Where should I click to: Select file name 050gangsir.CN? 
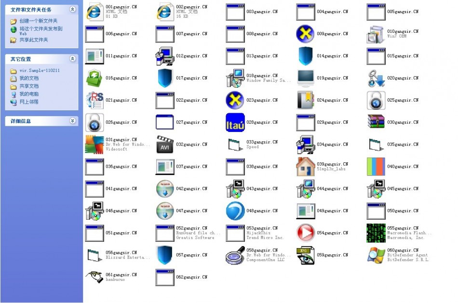(x=403, y=211)
